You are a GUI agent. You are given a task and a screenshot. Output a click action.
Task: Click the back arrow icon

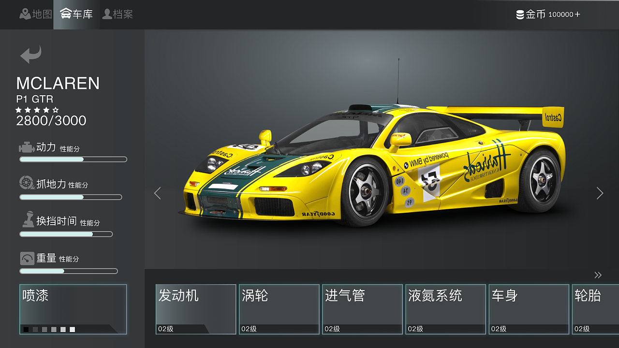point(31,54)
